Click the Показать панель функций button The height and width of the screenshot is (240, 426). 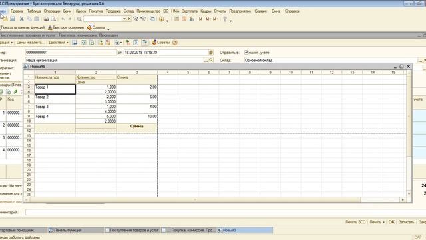point(23,27)
